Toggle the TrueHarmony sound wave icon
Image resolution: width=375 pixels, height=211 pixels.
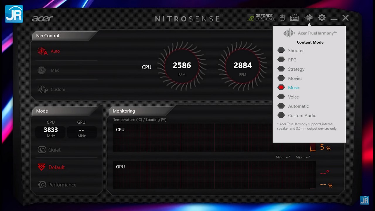pos(308,18)
